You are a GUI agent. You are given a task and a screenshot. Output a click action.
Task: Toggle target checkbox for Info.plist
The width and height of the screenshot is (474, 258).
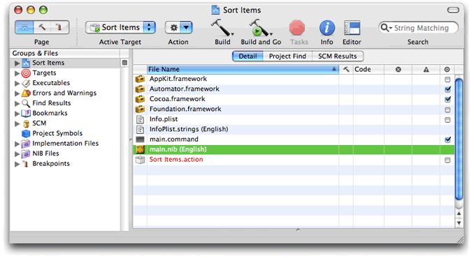[x=447, y=120]
